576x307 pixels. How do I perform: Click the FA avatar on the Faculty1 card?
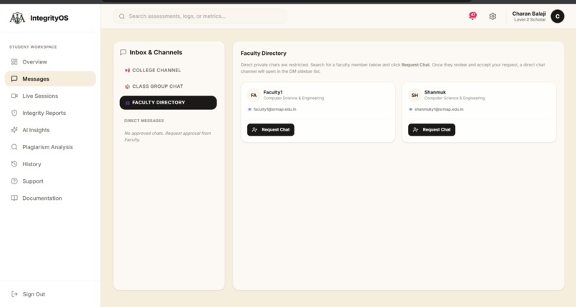coord(254,96)
